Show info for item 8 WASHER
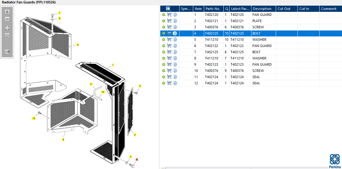 click(175, 58)
